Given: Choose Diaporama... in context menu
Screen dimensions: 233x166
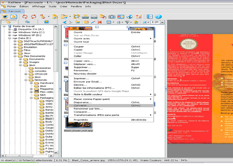Looking at the screenshot, I should [x=111, y=102].
